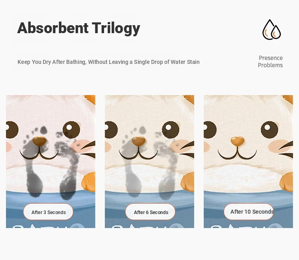Viewport: 299px width, 260px height.
Task: Select the third dry mat image
Action: point(248,161)
